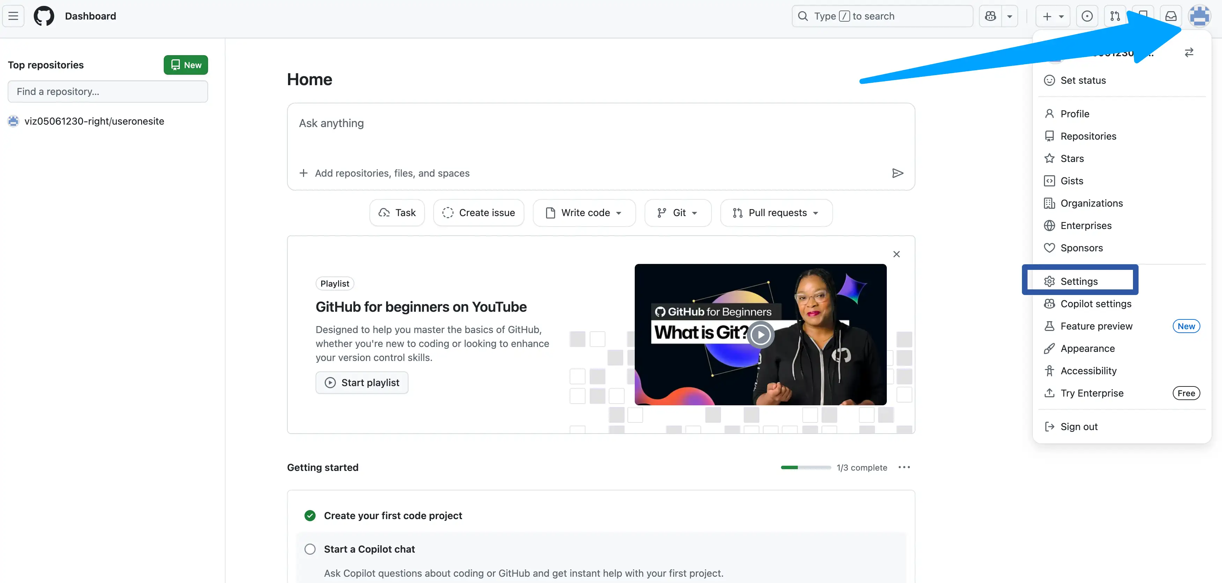Dismiss the GitHub for beginners card

coord(896,254)
